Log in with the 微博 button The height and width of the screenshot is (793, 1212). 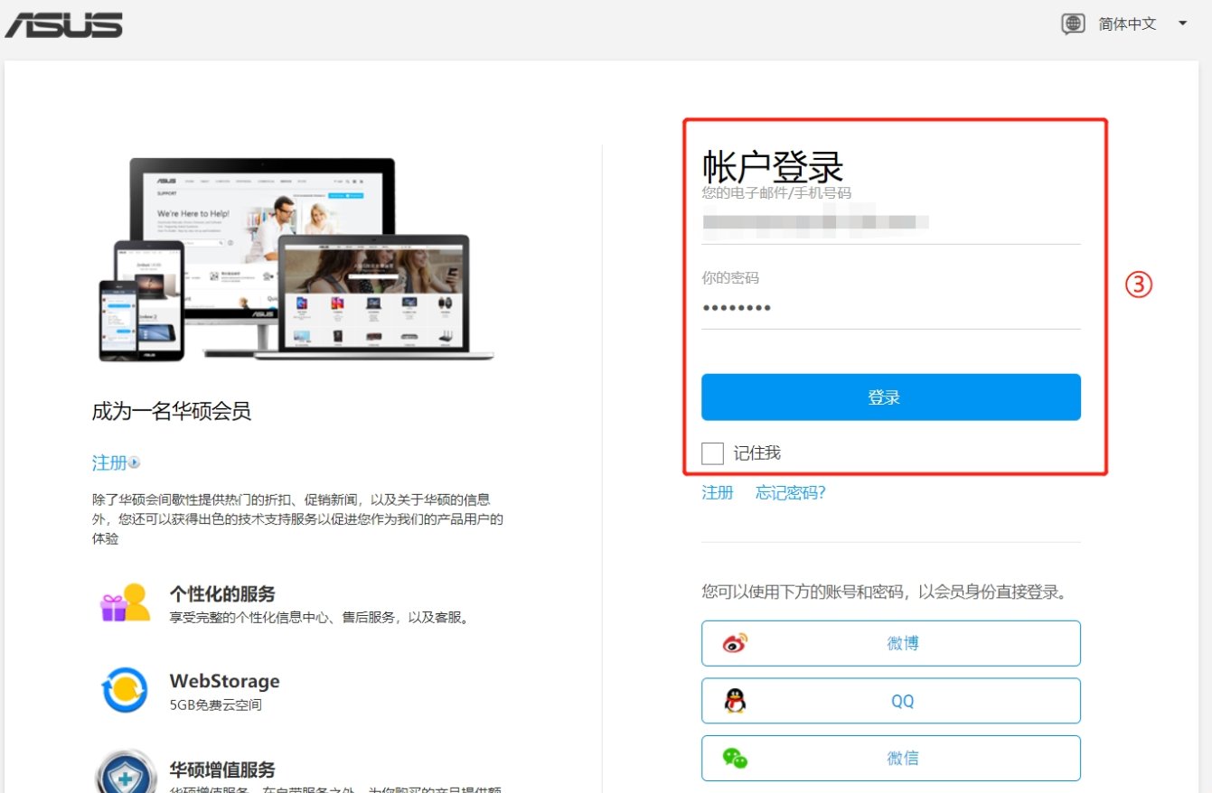[x=891, y=642]
